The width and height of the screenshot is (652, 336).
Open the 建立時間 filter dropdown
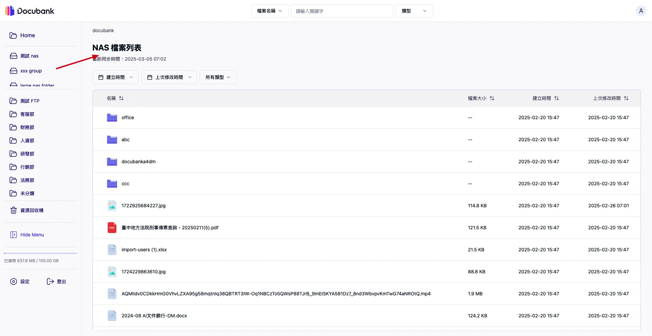point(115,77)
